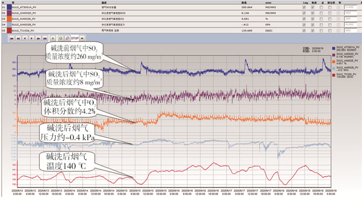Click the row number 01 cell
Screen dimensions: 362x203
(x=4, y=7)
